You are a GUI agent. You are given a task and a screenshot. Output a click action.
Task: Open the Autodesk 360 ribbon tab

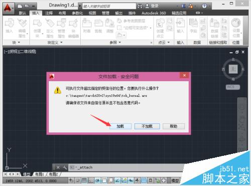click(154, 13)
